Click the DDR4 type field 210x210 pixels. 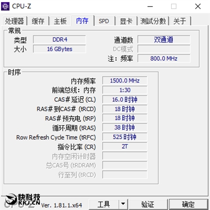pos(60,39)
